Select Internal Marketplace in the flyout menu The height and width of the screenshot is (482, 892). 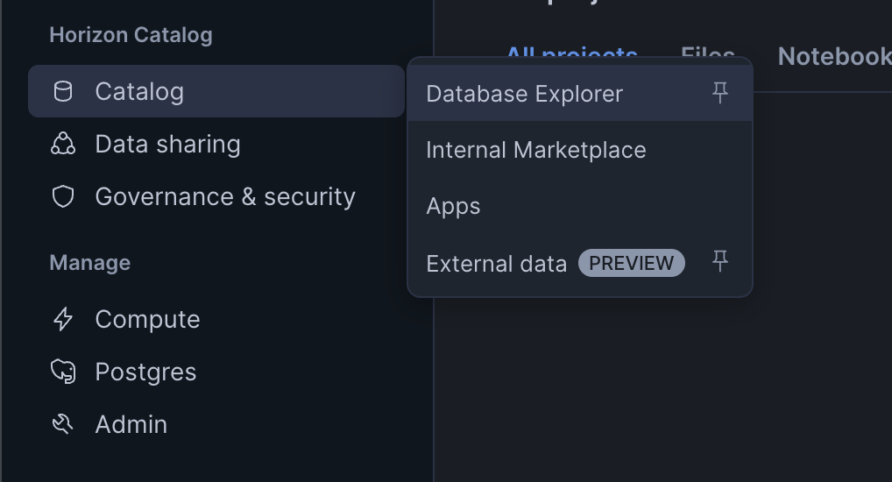pyautogui.click(x=535, y=150)
